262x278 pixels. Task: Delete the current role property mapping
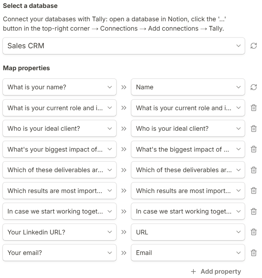254,108
